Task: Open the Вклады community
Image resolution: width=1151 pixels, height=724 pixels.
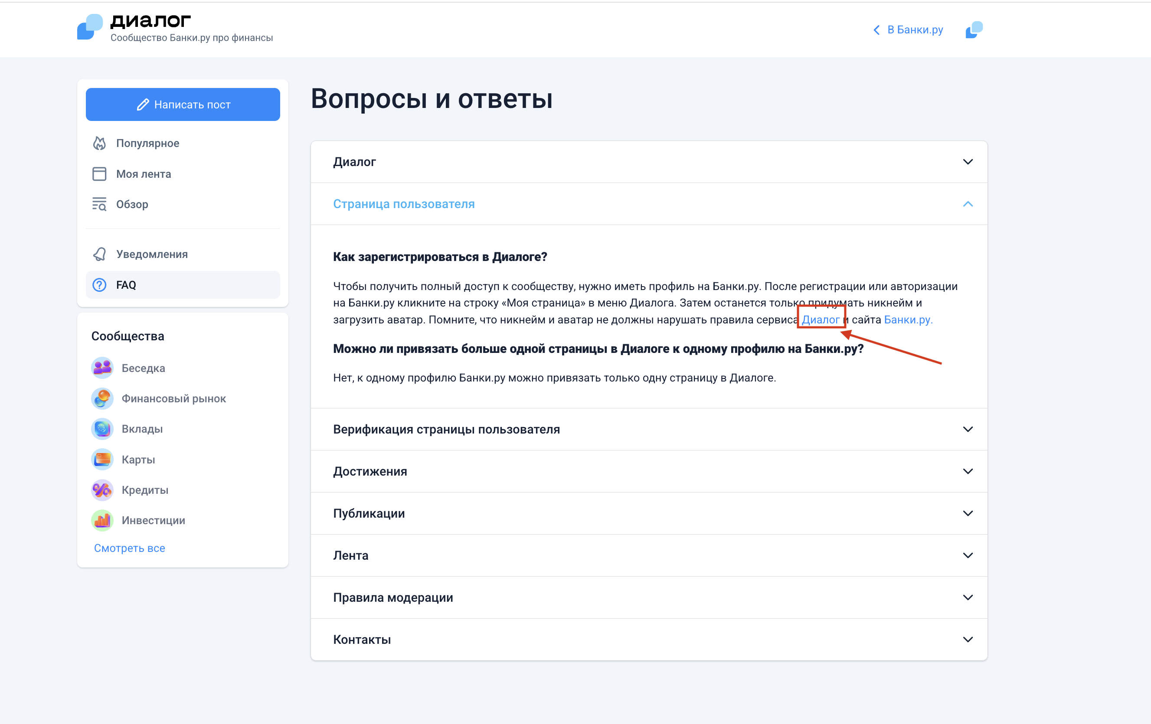Action: (142, 429)
